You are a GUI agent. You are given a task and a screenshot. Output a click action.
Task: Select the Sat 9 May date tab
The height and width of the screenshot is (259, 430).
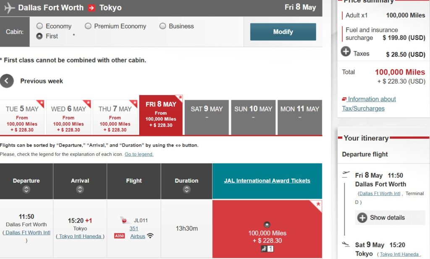click(207, 117)
